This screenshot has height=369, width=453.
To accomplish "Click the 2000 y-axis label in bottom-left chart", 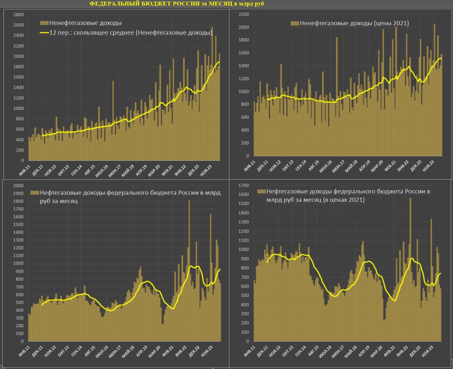I will click(18, 186).
